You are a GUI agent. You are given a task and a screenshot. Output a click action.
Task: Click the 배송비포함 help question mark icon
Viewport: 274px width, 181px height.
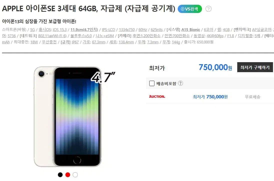180,83
